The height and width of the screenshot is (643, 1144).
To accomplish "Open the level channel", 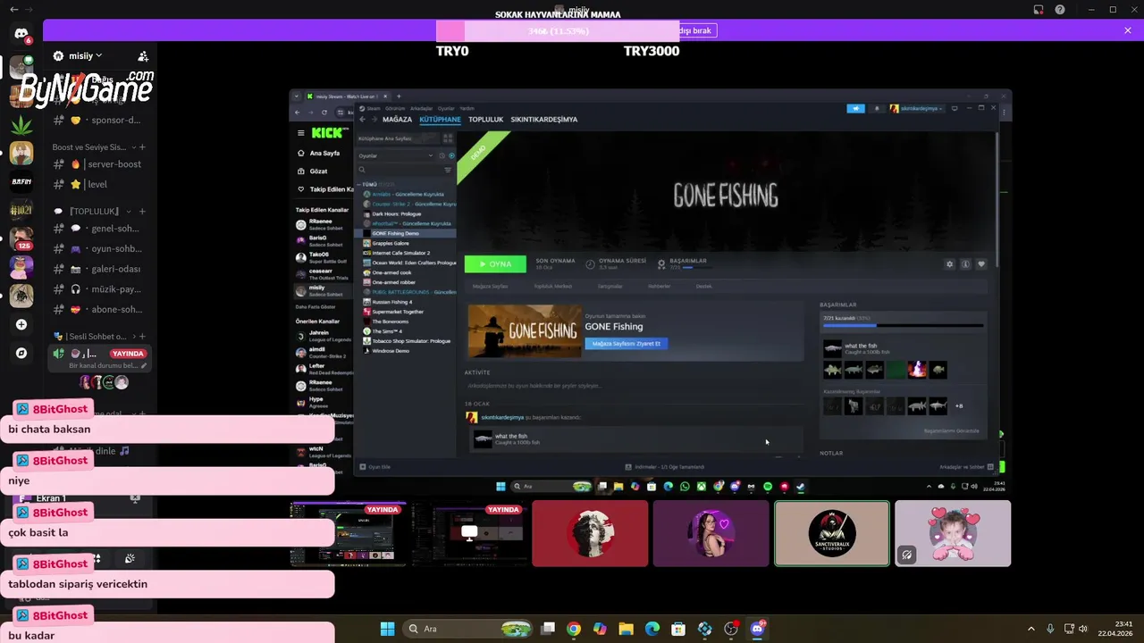I will (98, 184).
